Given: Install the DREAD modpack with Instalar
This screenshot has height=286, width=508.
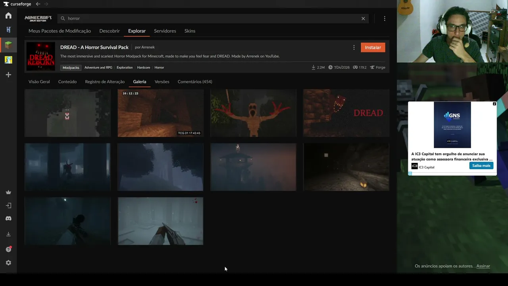Looking at the screenshot, I should click(x=373, y=47).
